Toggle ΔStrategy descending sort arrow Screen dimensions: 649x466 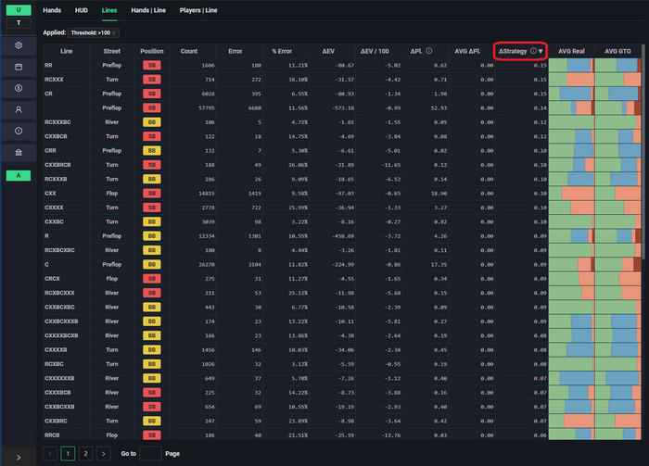[x=541, y=51]
